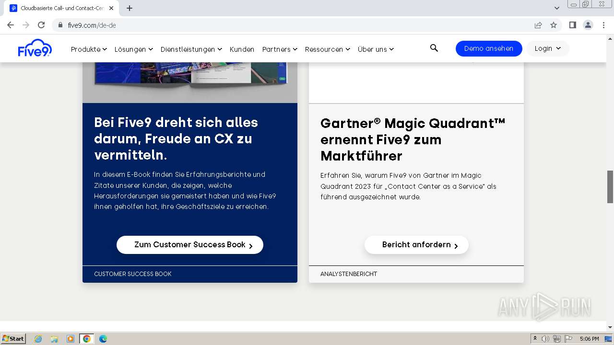Click the e-book cover thumbnail image
Screen dimensions: 614x345
[x=190, y=81]
